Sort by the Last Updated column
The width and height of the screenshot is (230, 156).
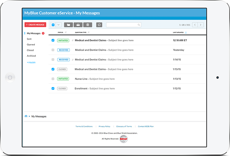[x=180, y=32]
